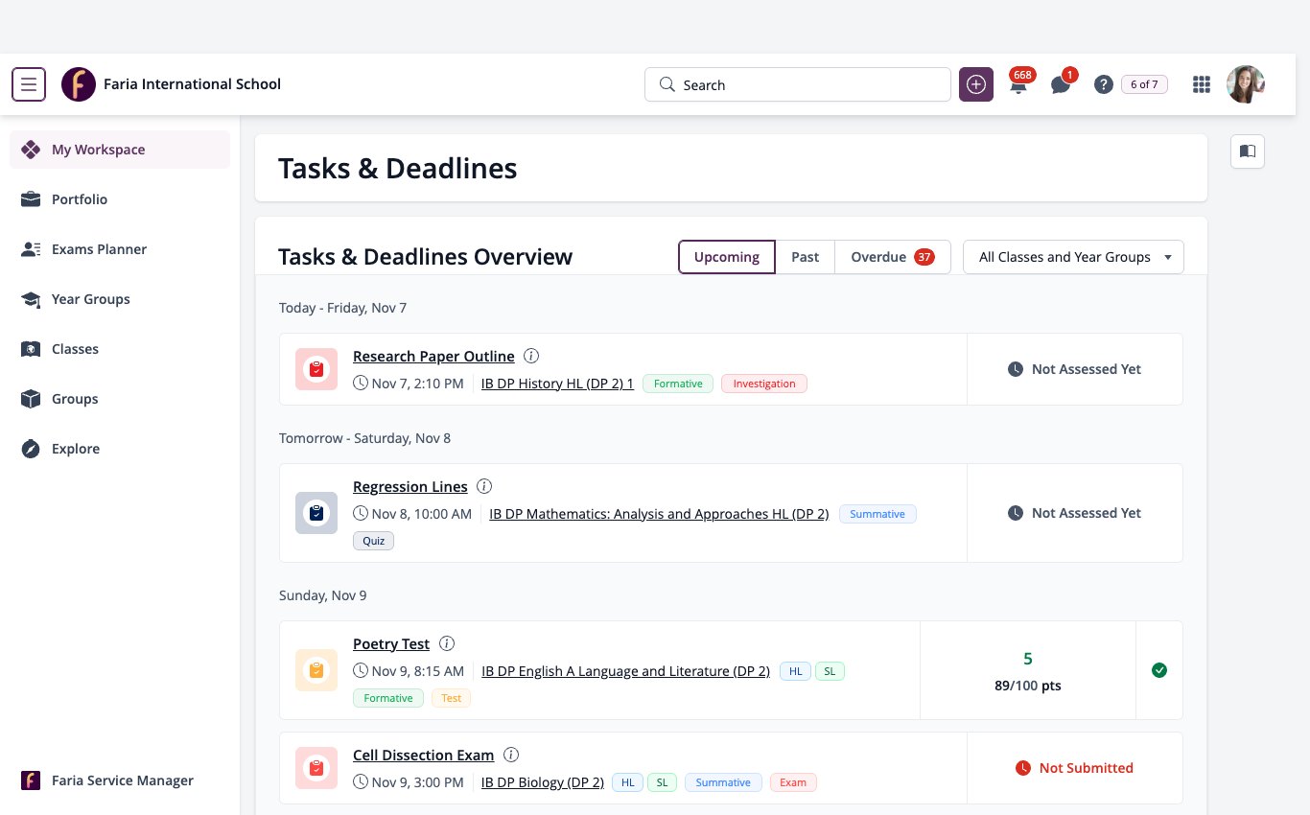Switch to the Overdue tab

[893, 257]
